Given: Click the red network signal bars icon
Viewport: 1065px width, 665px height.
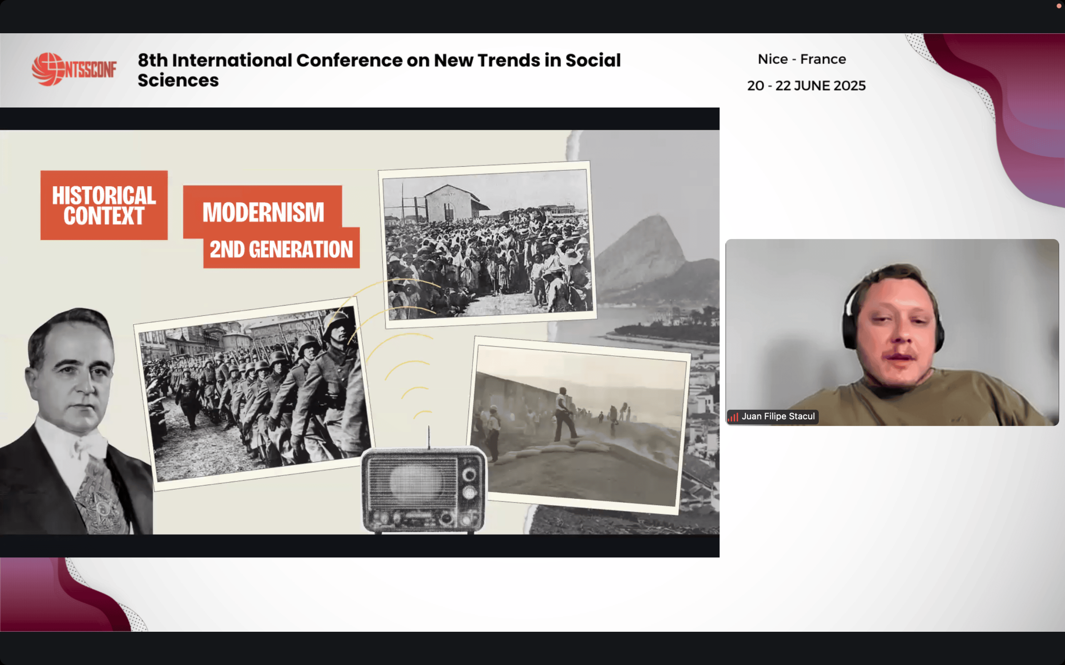Looking at the screenshot, I should [x=733, y=416].
